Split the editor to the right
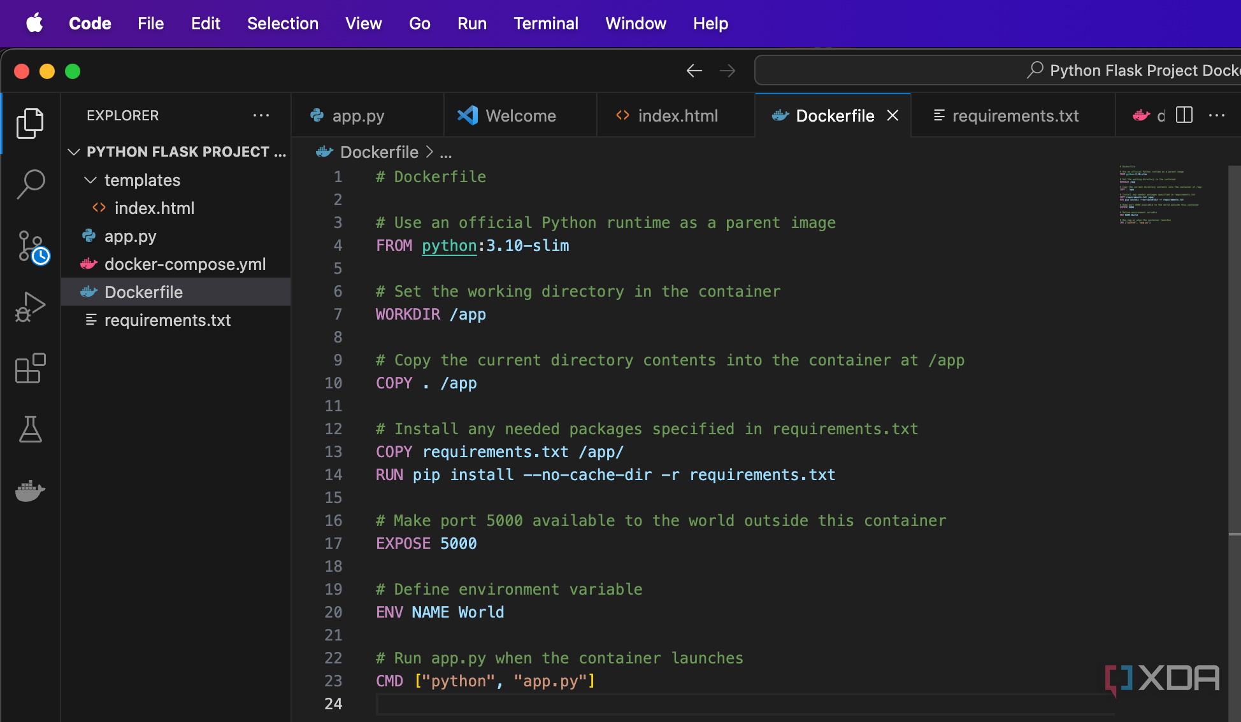Screen dimensions: 1241x722 click(x=1184, y=115)
